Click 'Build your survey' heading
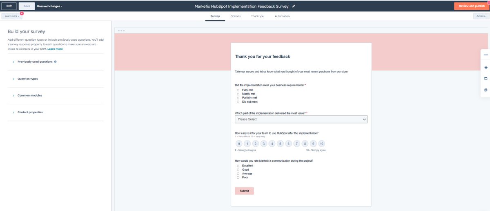The width and height of the screenshot is (490, 211). 27,31
